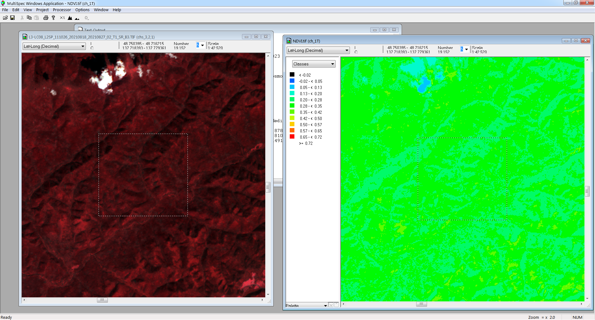Click the Open Image toolbar icon

click(5, 18)
